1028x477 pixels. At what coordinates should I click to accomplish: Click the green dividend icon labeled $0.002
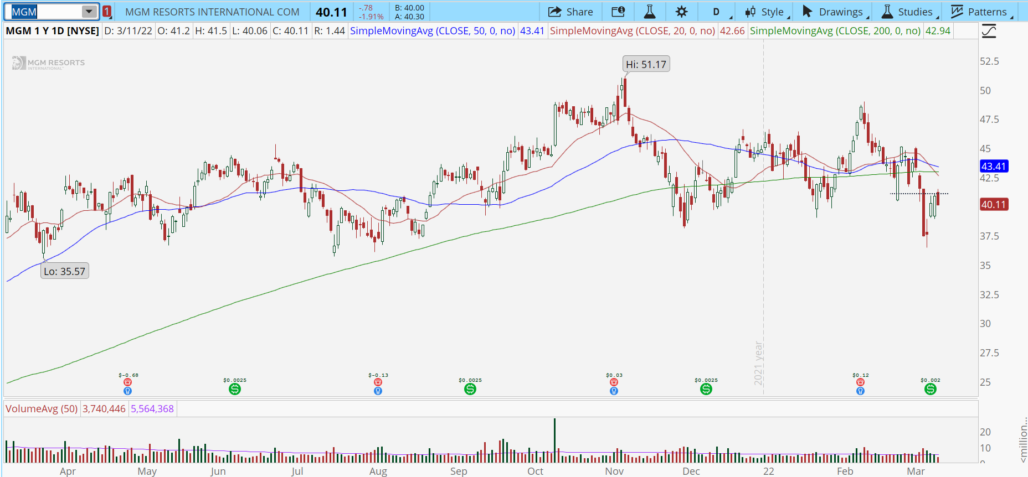pos(931,389)
